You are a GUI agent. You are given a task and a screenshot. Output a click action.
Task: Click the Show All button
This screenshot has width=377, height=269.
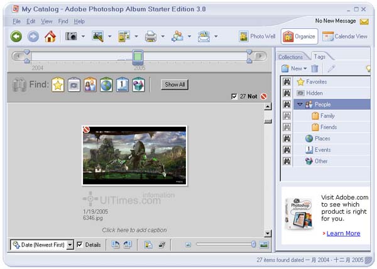click(x=175, y=85)
